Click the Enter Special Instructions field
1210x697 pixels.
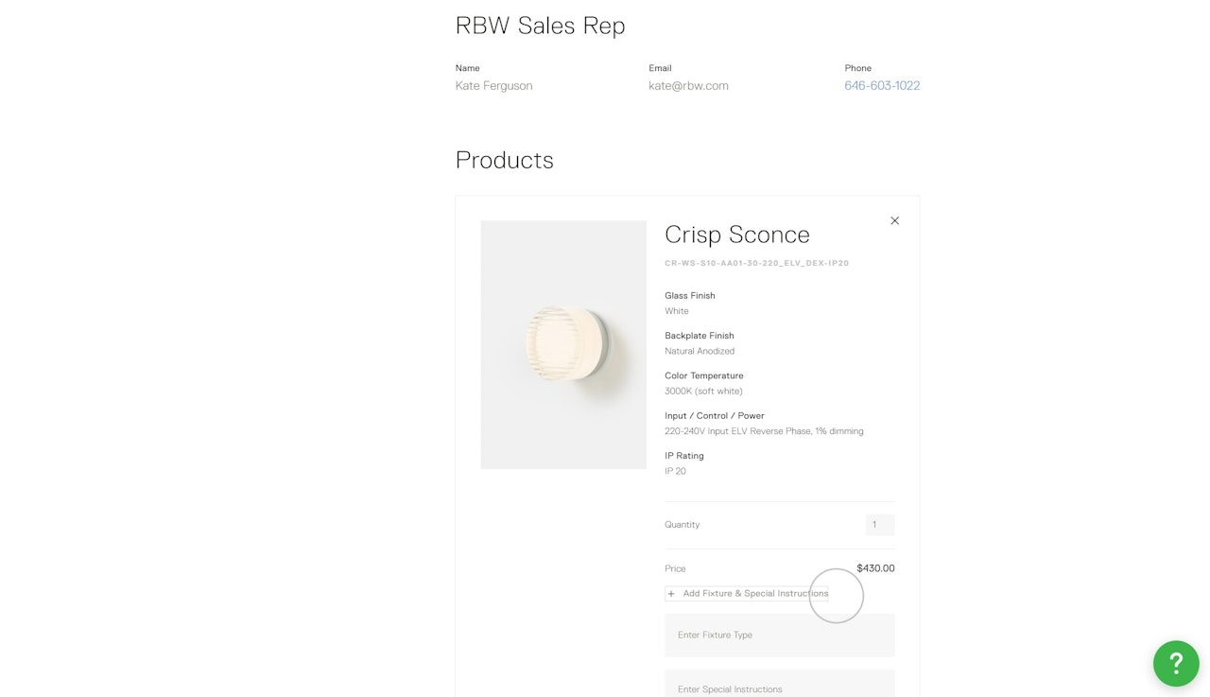click(779, 688)
